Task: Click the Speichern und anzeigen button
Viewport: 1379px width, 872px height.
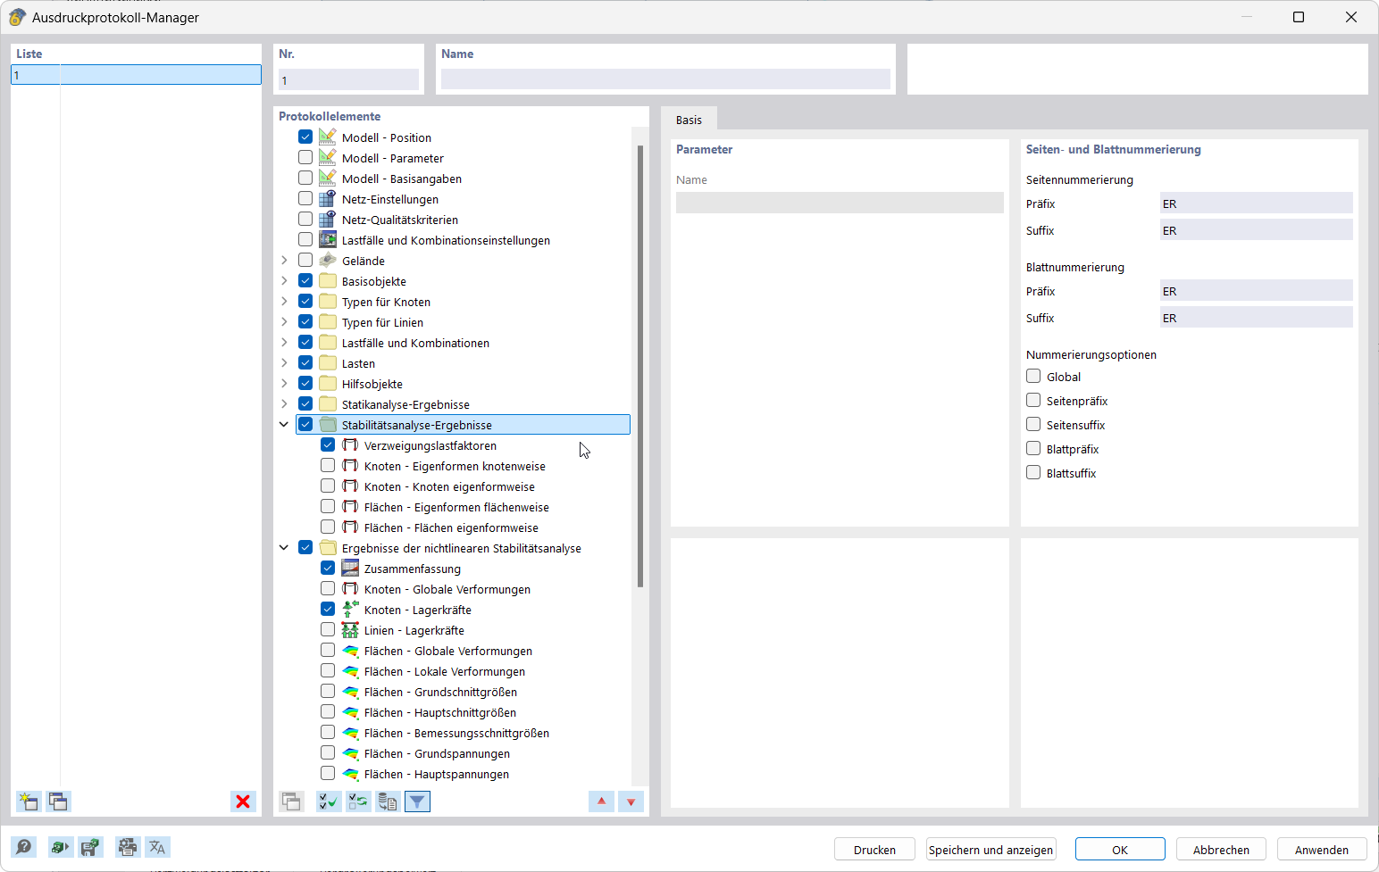Action: pos(990,849)
